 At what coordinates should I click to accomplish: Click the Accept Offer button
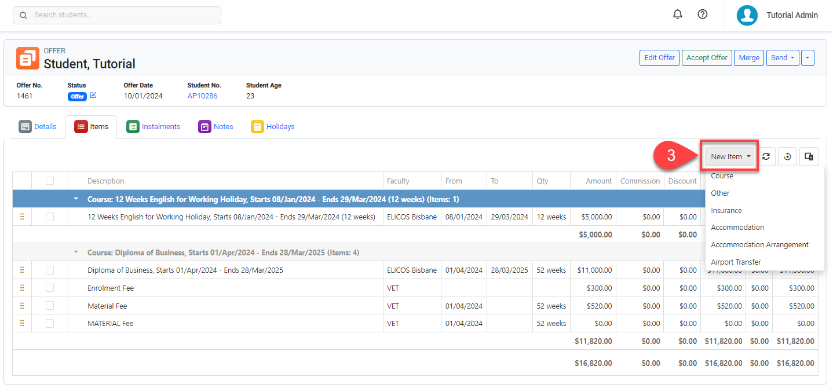706,58
